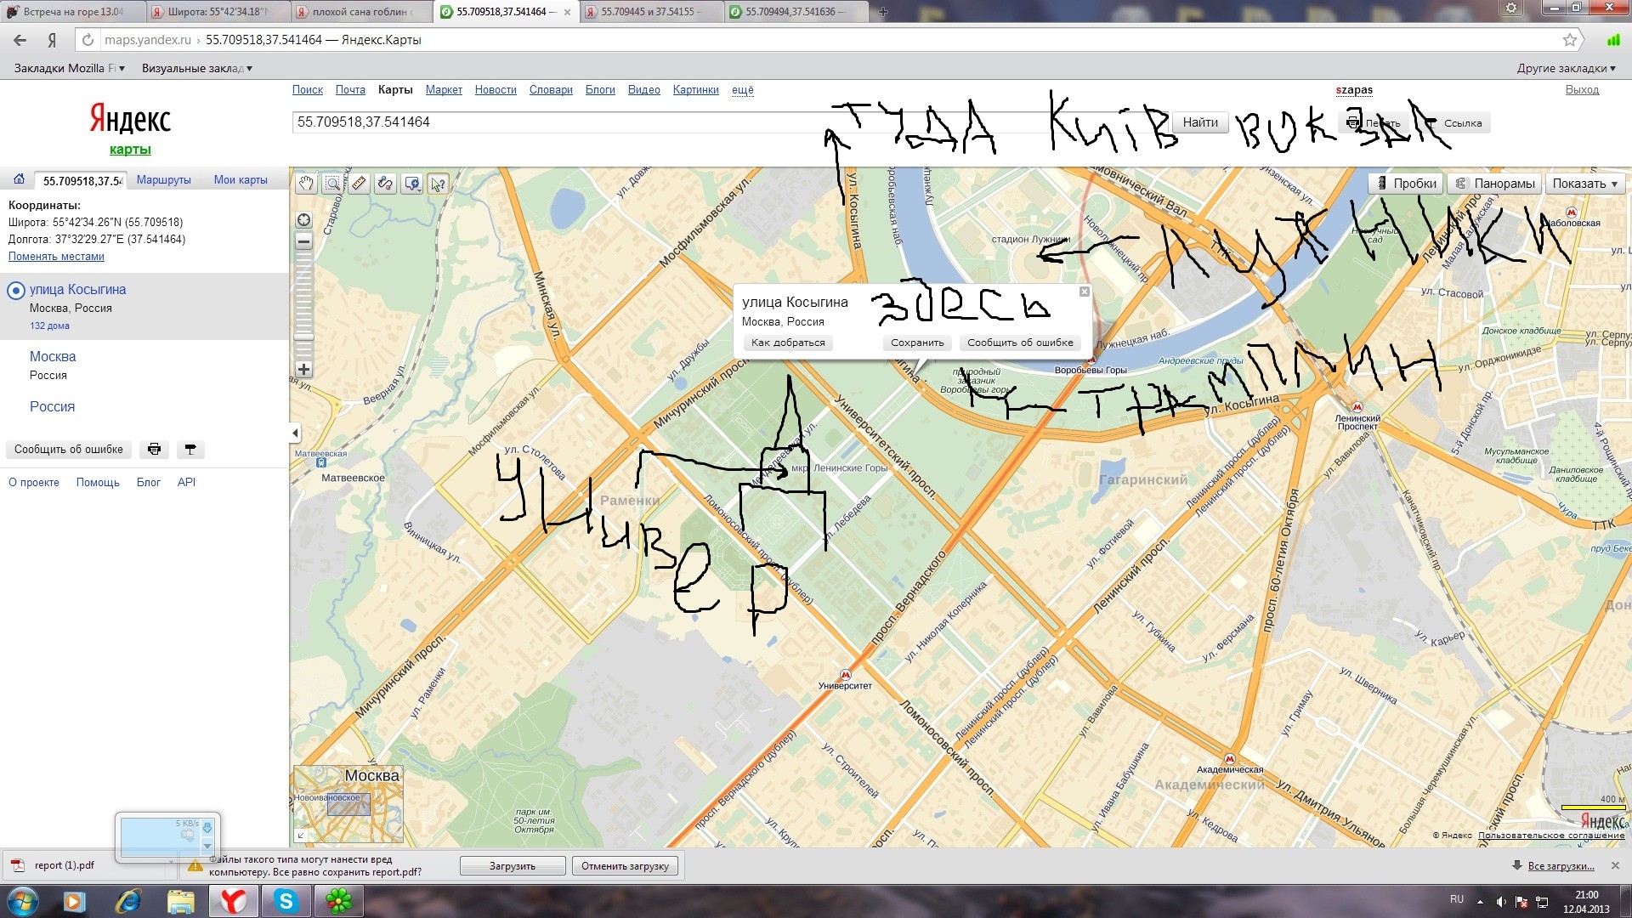Select the Москва result
This screenshot has width=1632, height=918.
pyautogui.click(x=53, y=357)
